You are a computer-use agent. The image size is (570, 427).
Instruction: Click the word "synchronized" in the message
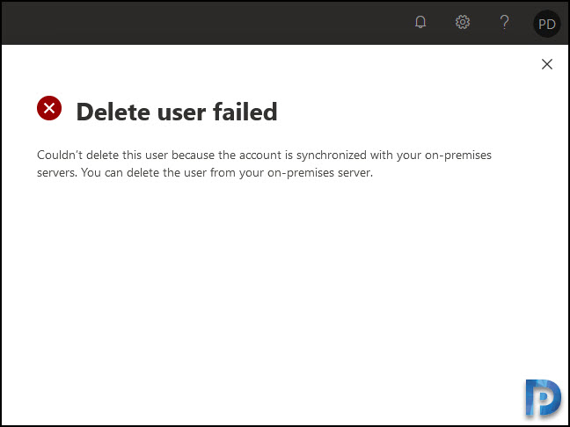click(x=331, y=156)
